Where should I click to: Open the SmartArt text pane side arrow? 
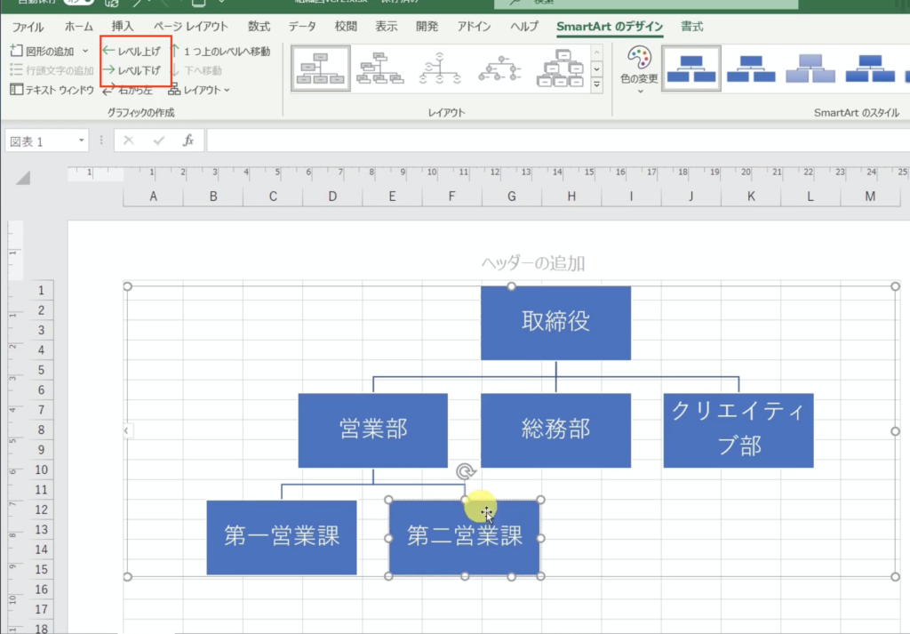[127, 430]
